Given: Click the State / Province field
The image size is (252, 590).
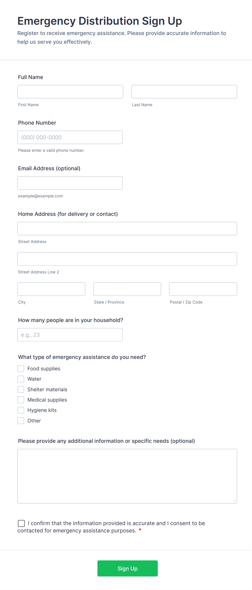Looking at the screenshot, I should pyautogui.click(x=127, y=289).
